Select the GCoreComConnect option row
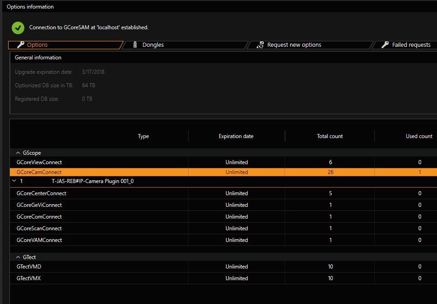 (223, 217)
